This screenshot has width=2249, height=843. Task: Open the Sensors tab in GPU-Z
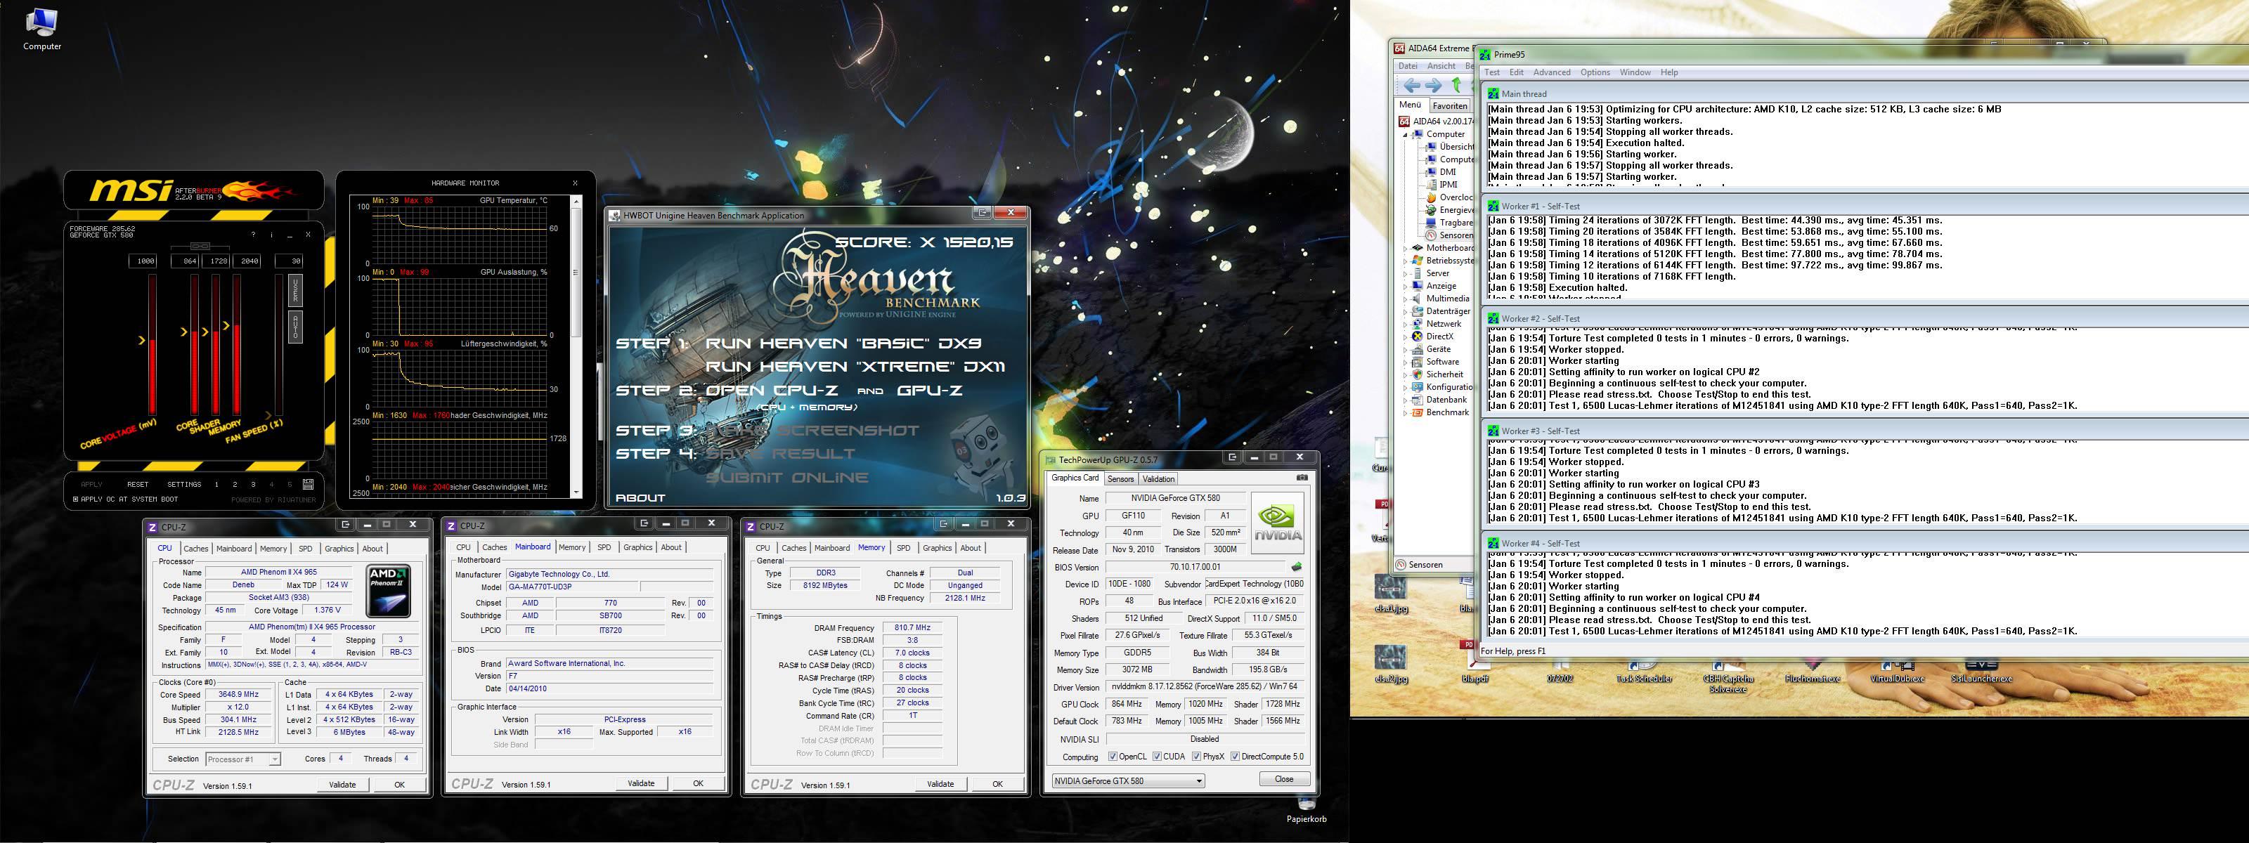coord(1120,479)
